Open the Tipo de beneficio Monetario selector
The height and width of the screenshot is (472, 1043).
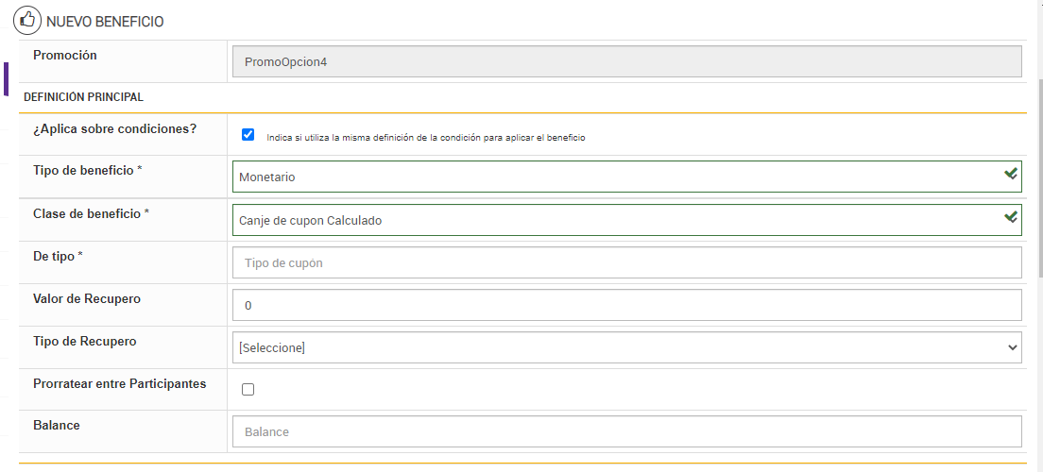[614, 177]
